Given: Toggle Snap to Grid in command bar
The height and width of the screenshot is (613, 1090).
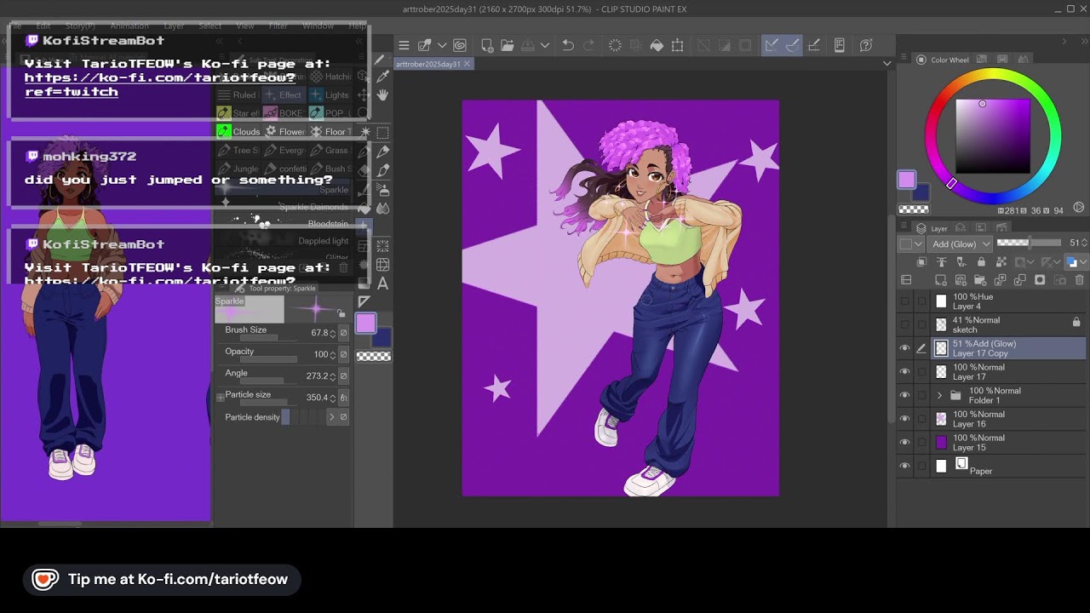Looking at the screenshot, I should (814, 45).
